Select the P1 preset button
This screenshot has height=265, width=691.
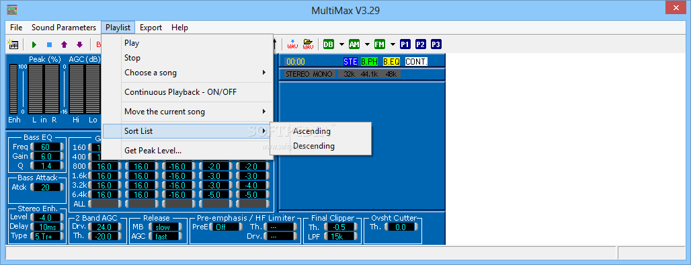coord(405,44)
